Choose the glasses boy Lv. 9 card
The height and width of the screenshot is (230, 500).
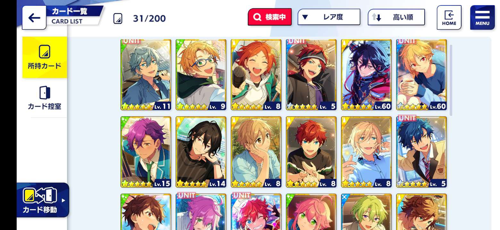pyautogui.click(x=201, y=75)
